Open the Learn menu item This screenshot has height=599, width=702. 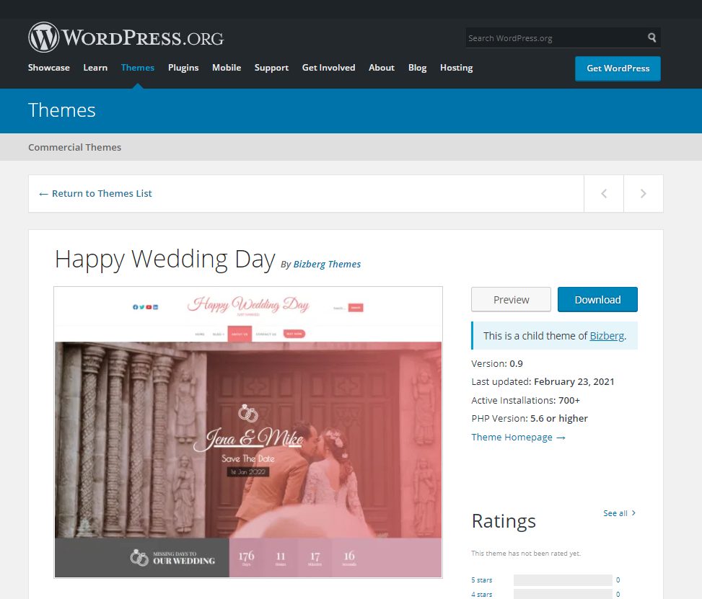pos(95,68)
